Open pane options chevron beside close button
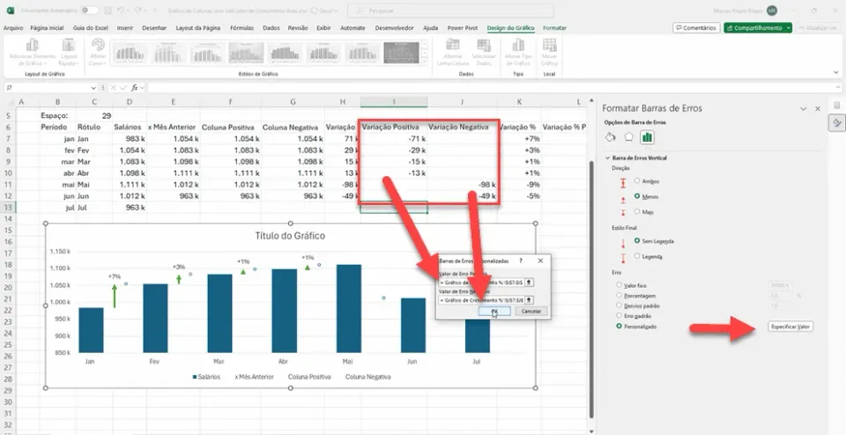 [x=804, y=108]
